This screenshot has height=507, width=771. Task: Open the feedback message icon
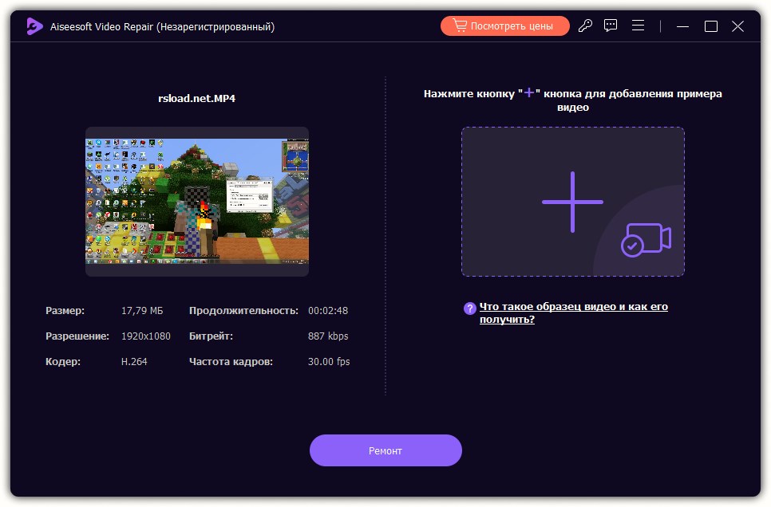610,25
